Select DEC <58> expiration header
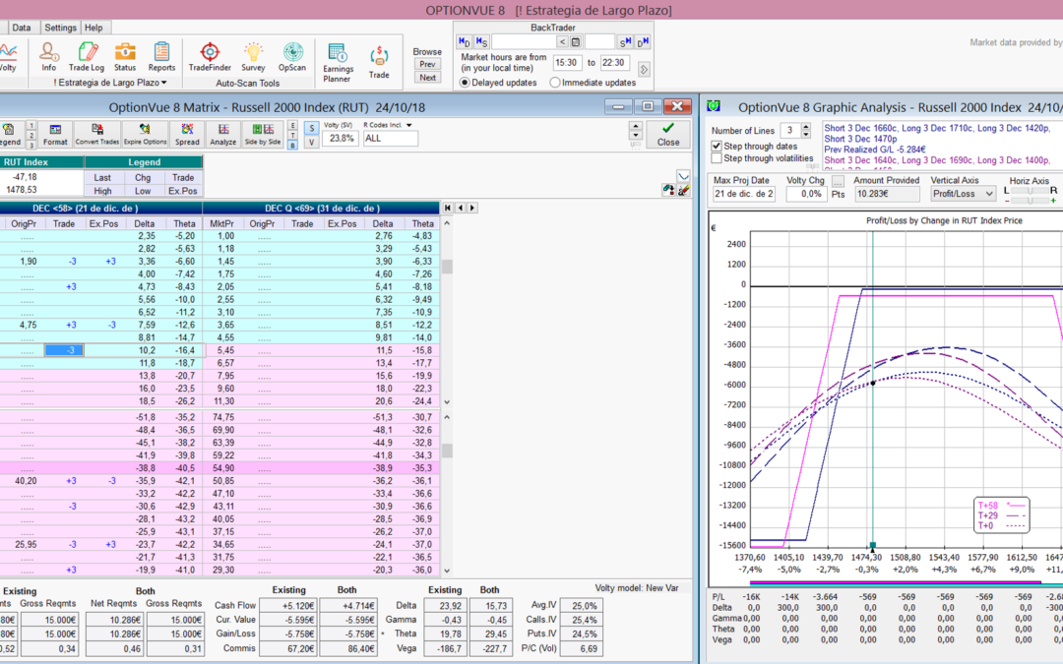Viewport: 1063px width, 664px height. [x=100, y=208]
